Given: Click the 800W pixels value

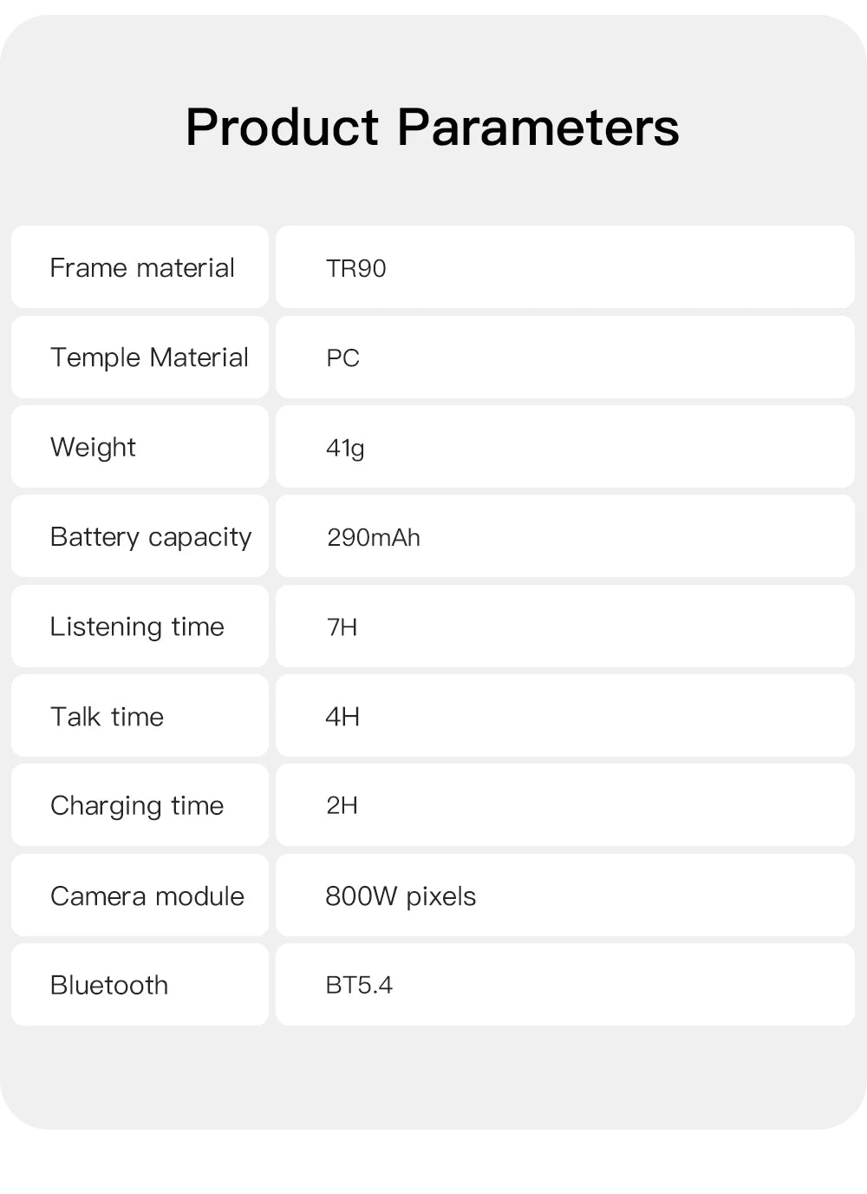Looking at the screenshot, I should tap(401, 895).
